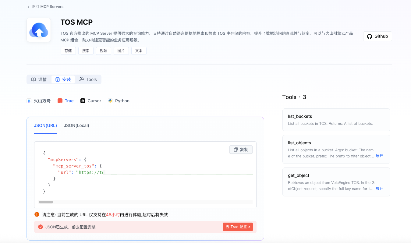Click the Trae red icon
Screen dimensions: 411x243
coord(60,101)
